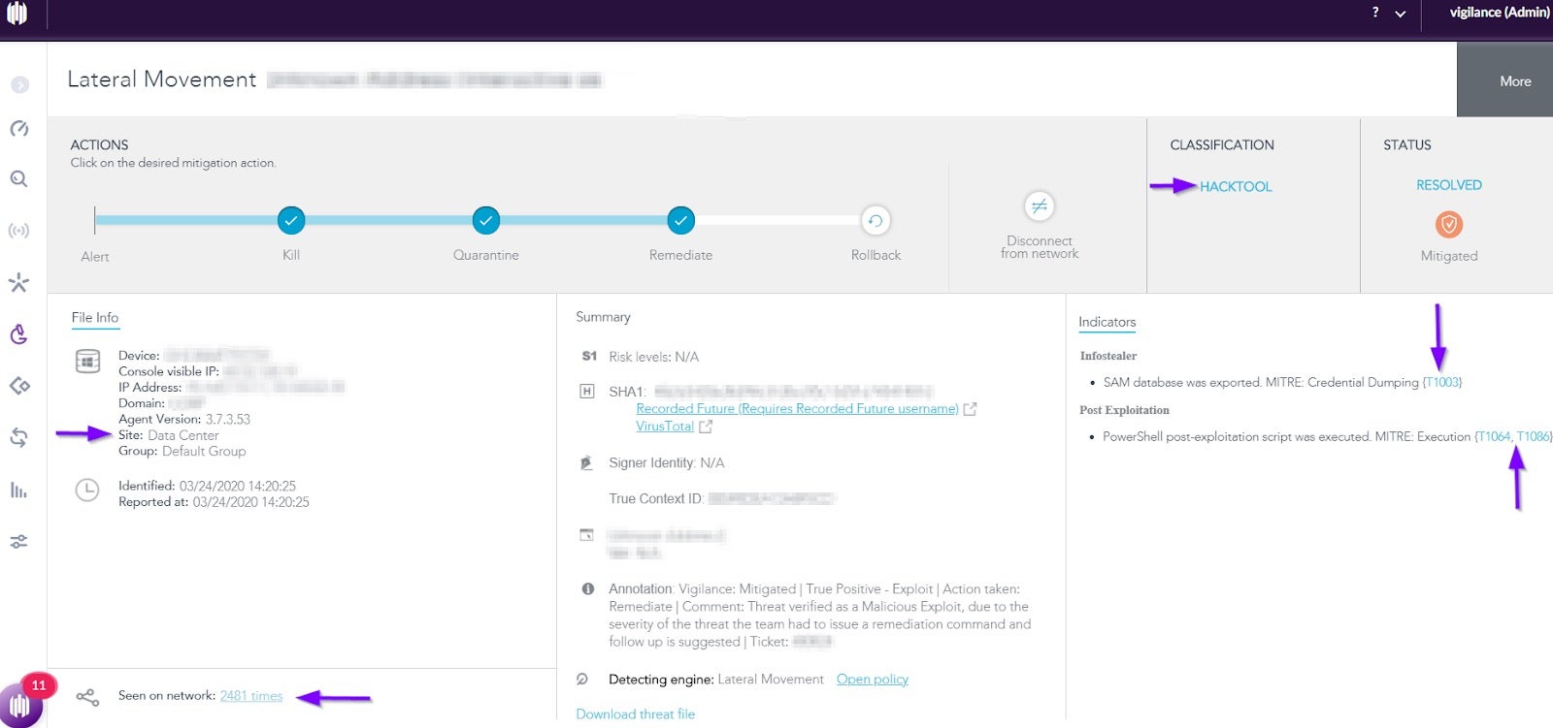Open the dashboard gauge icon in sidebar
The height and width of the screenshot is (728, 1553).
coord(19,129)
